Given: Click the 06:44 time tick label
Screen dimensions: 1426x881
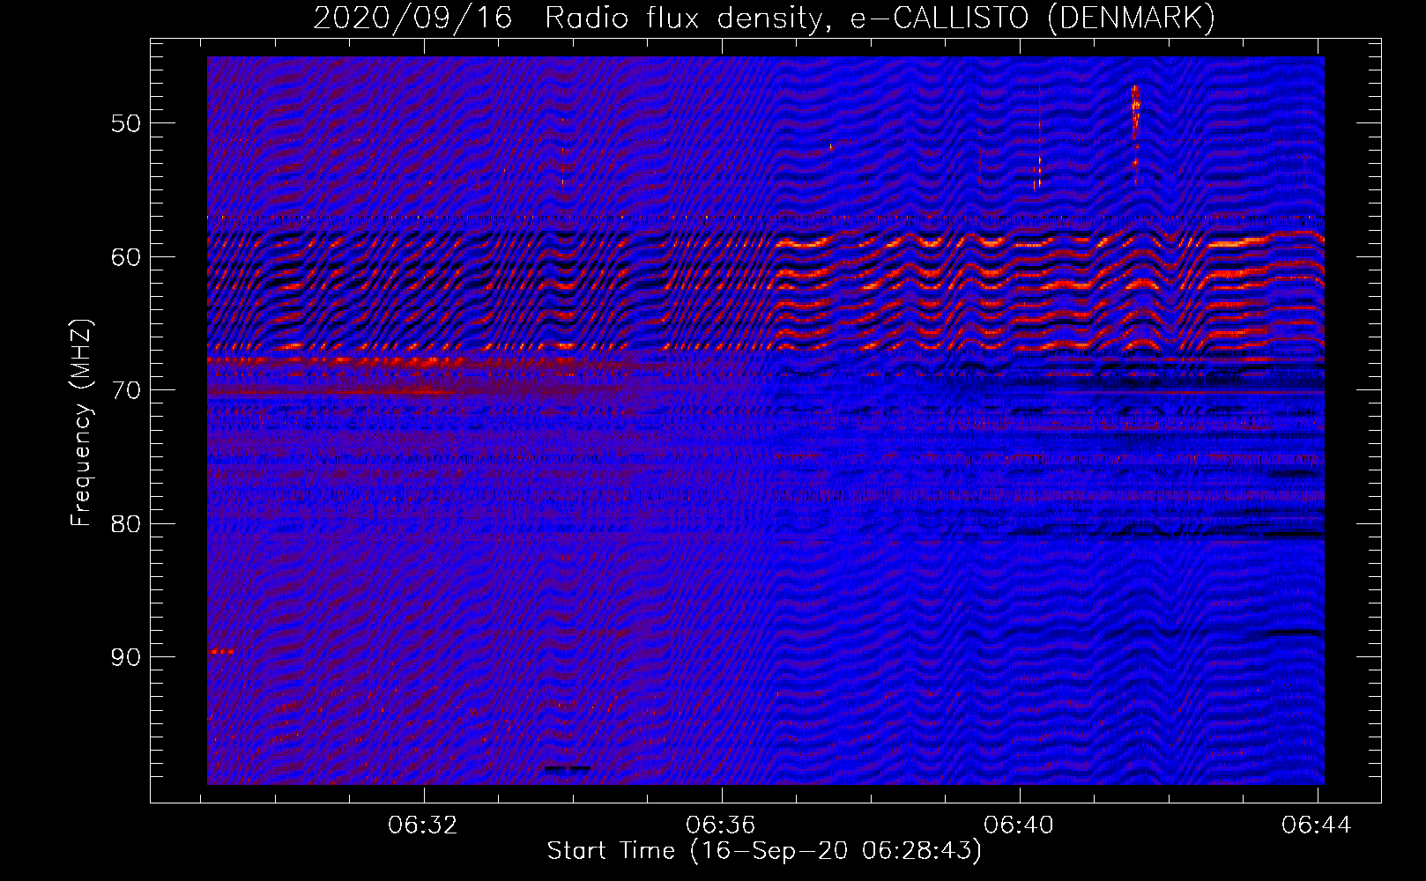Looking at the screenshot, I should click(1317, 825).
